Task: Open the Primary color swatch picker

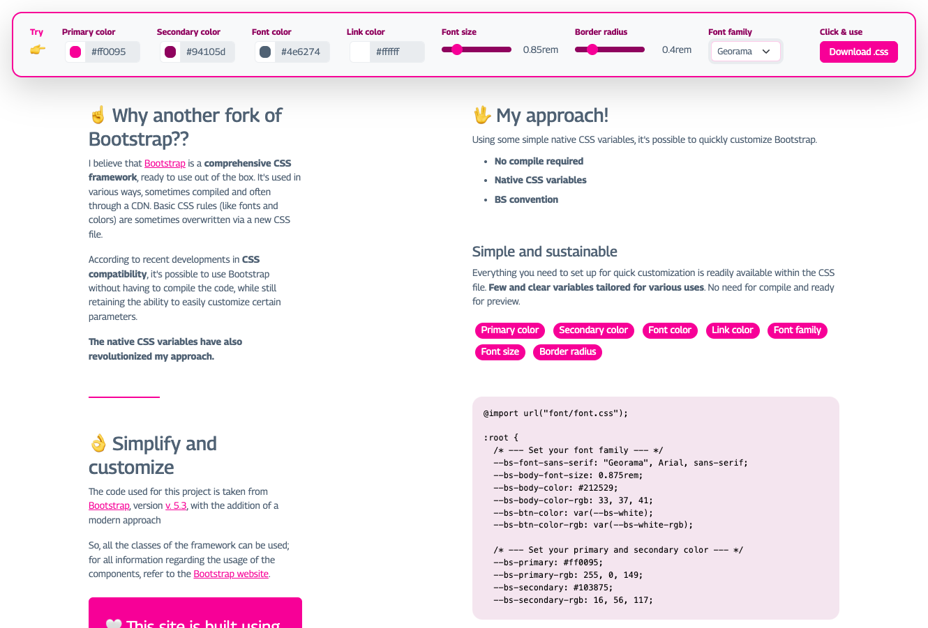Action: [x=75, y=52]
